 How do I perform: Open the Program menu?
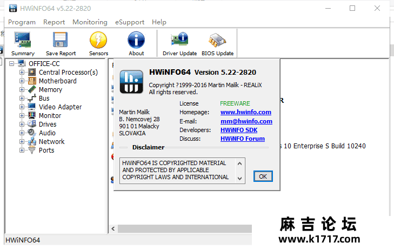pos(22,22)
